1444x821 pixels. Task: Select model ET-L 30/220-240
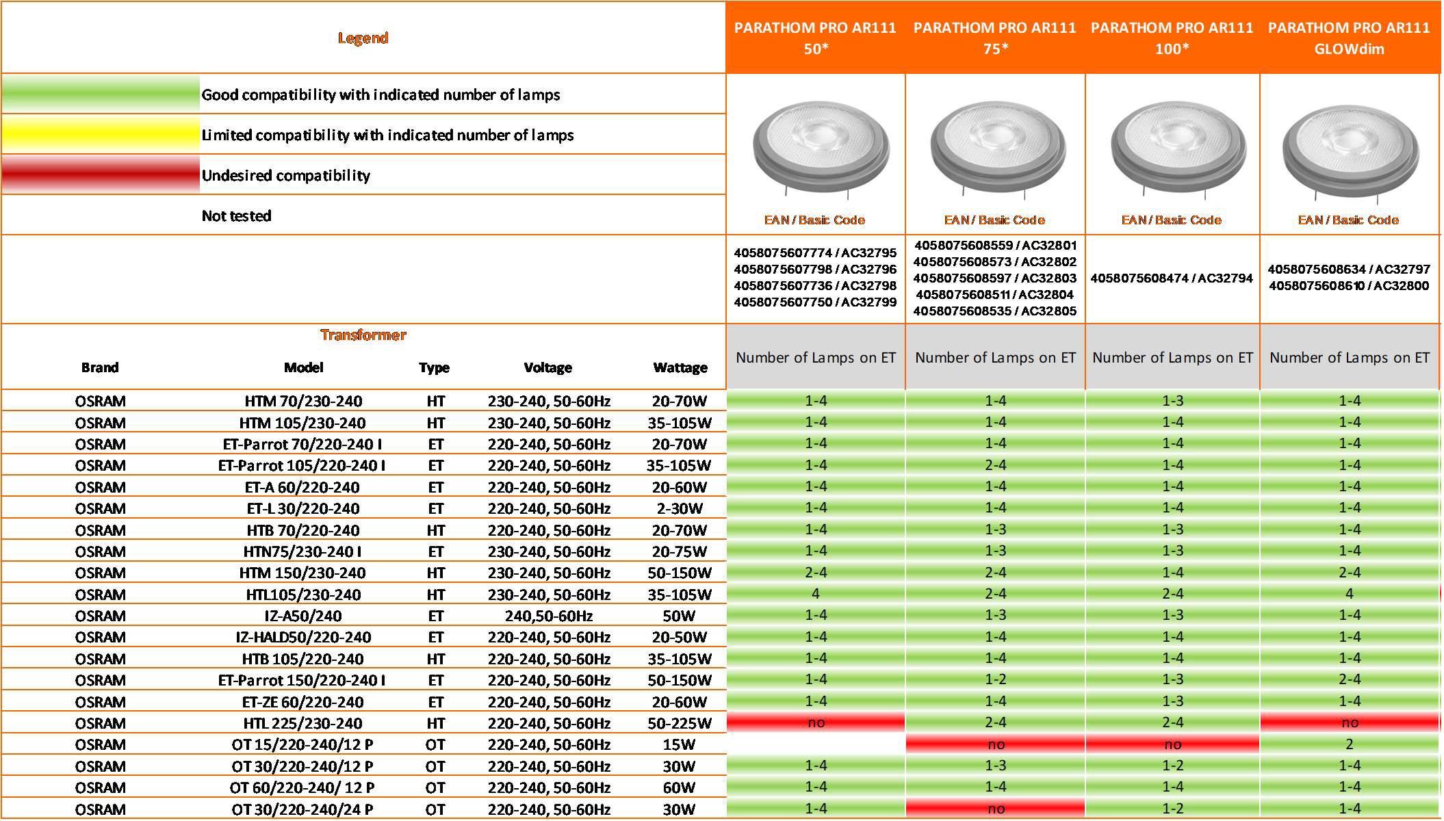point(303,508)
